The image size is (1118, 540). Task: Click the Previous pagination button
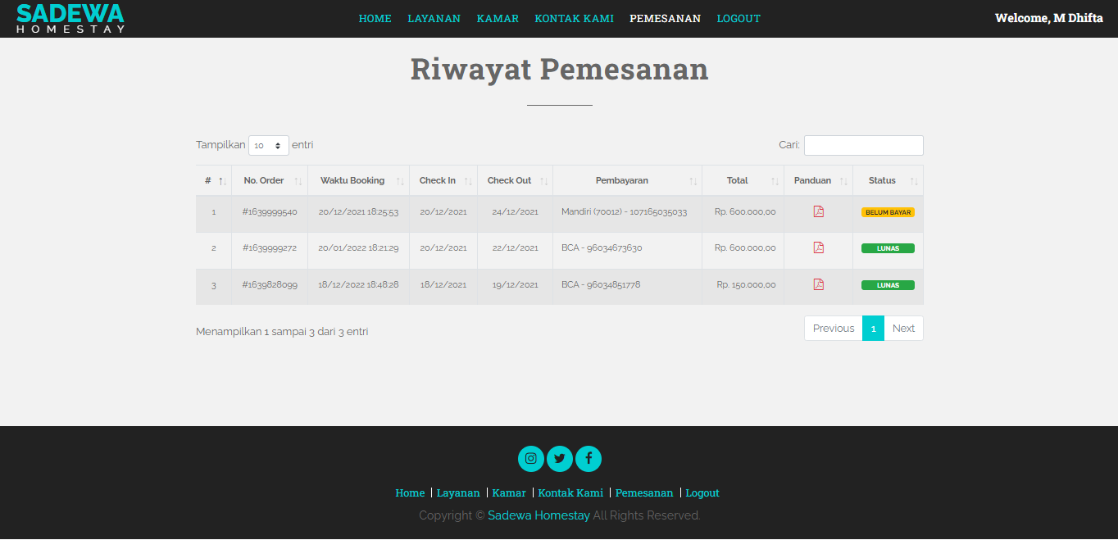tap(833, 328)
